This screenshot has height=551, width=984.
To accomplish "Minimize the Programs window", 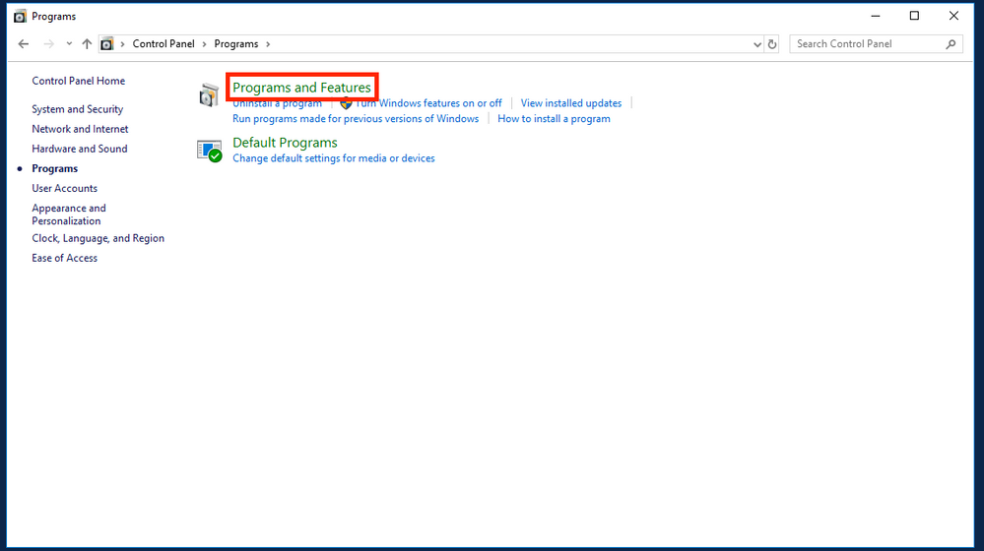I will click(x=876, y=16).
